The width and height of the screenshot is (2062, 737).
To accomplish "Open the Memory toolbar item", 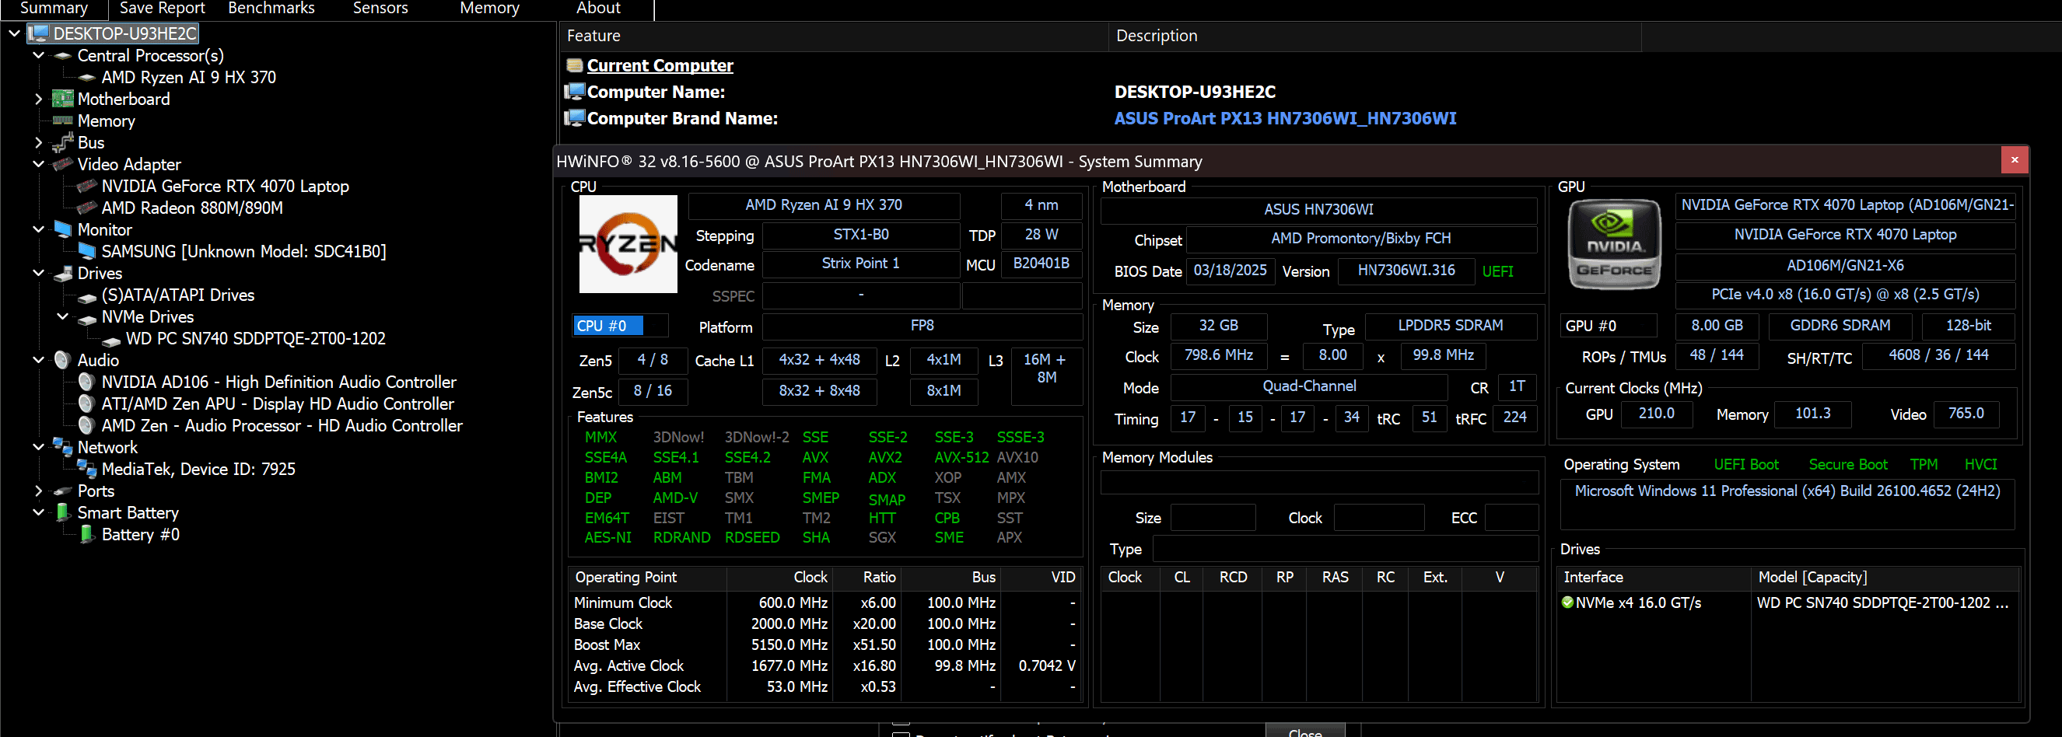I will 489,8.
